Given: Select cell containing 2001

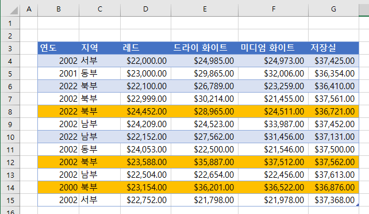Looking at the screenshot, I should (x=59, y=74).
